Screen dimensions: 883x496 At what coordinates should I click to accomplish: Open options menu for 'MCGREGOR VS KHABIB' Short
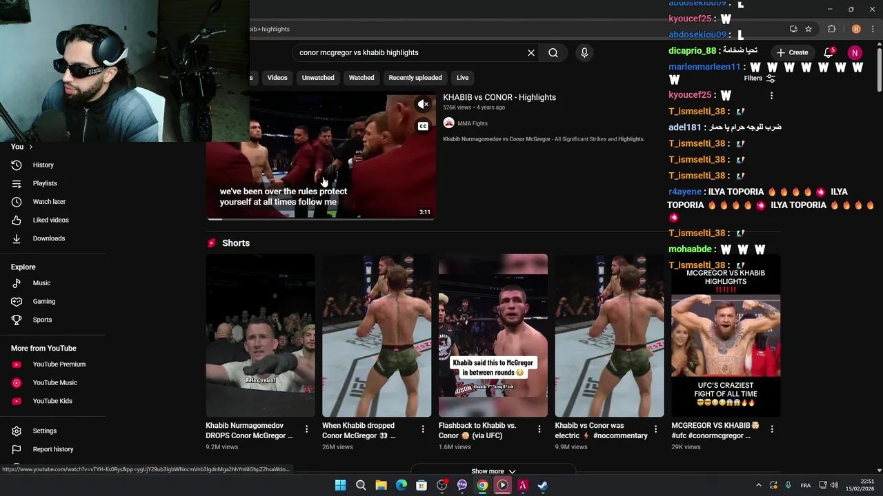(772, 428)
